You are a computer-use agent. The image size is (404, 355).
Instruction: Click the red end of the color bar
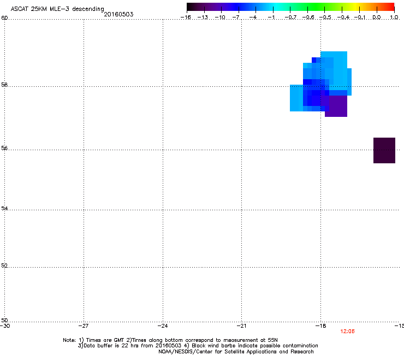[390, 7]
